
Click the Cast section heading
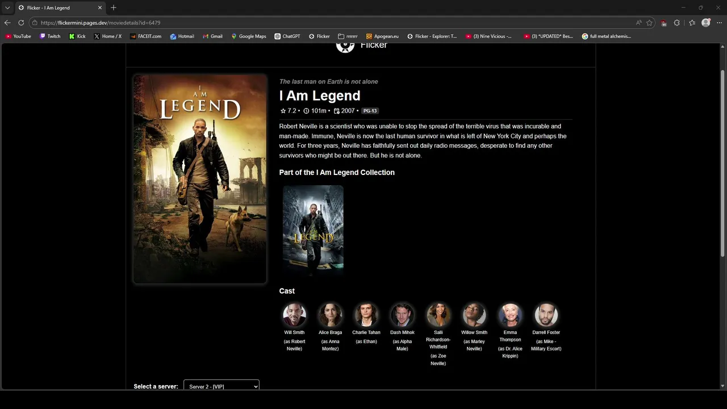287,291
